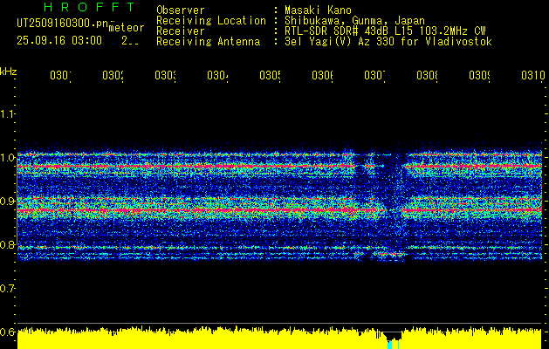
Task: Select the 0303 time marker
Action: [x=165, y=75]
